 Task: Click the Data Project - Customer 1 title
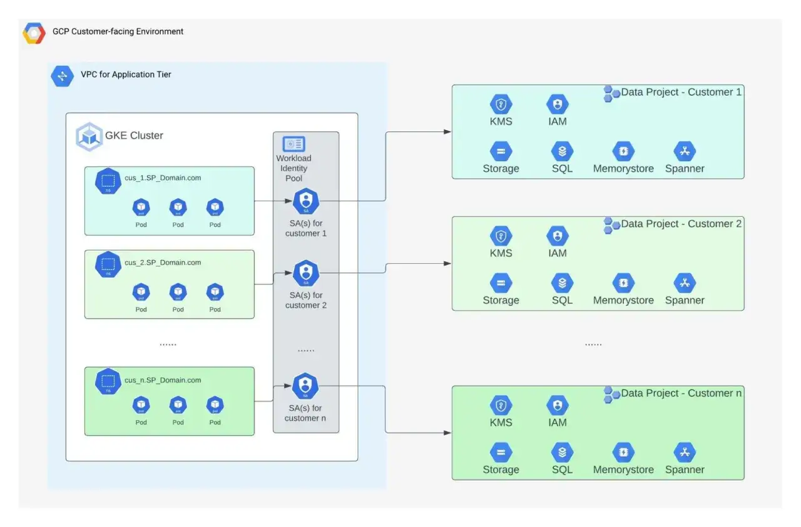[x=681, y=92]
